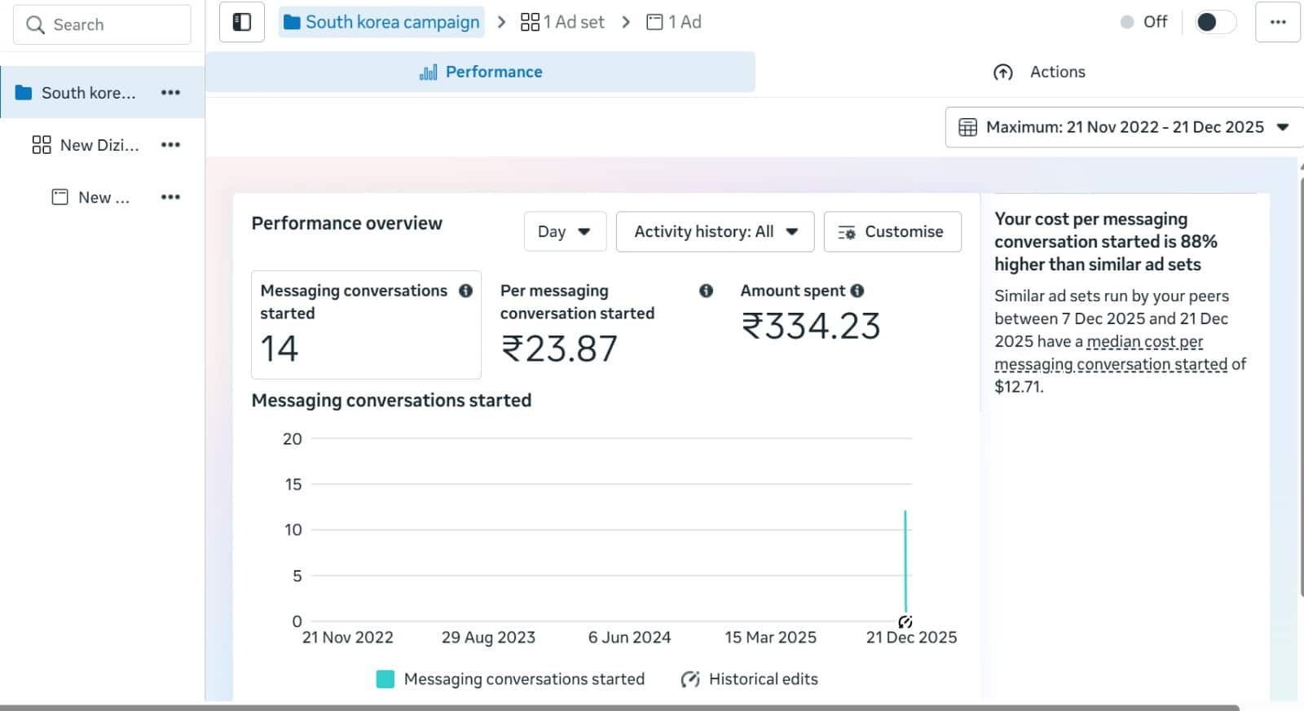Switch to the Performance tab
Viewport: 1304px width, 711px height.
click(481, 72)
